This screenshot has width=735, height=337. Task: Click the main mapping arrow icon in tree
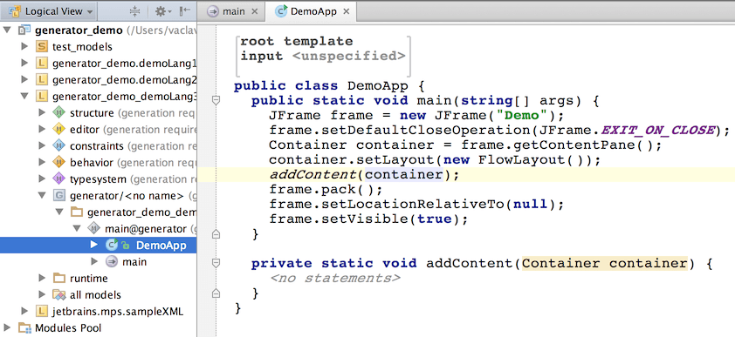pos(112,262)
